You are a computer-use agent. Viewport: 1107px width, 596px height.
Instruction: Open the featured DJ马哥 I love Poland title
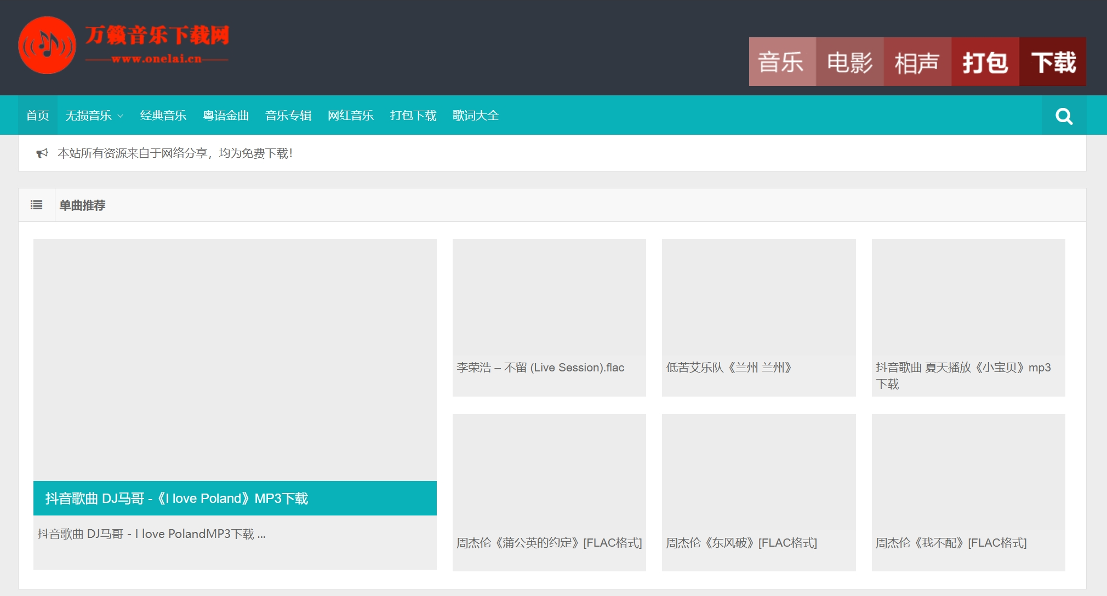[x=176, y=498]
